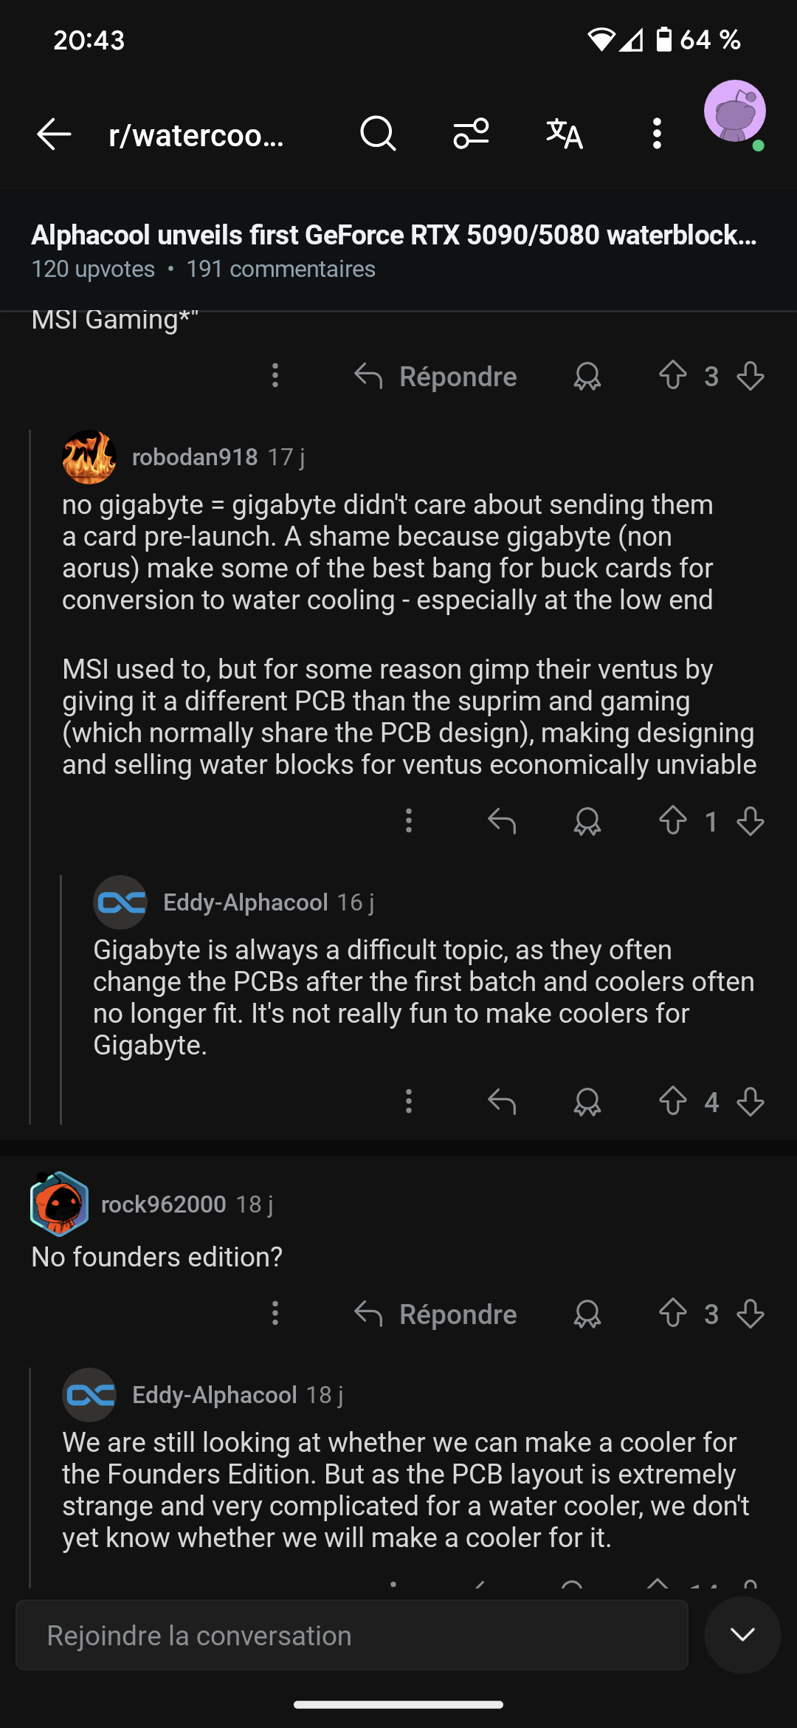Open the search icon in header

[378, 134]
